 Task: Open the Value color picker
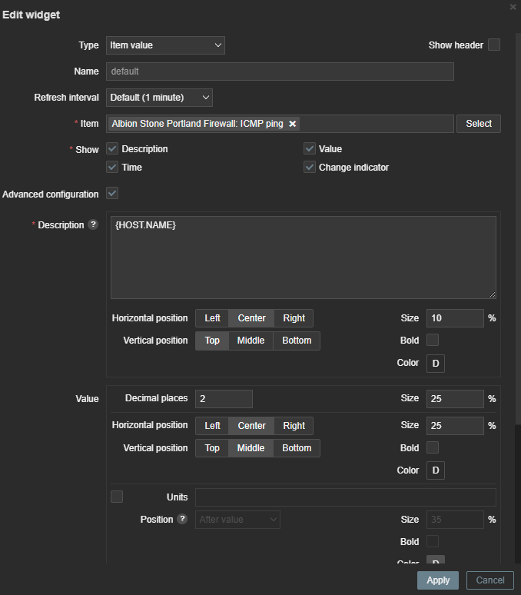(x=436, y=470)
